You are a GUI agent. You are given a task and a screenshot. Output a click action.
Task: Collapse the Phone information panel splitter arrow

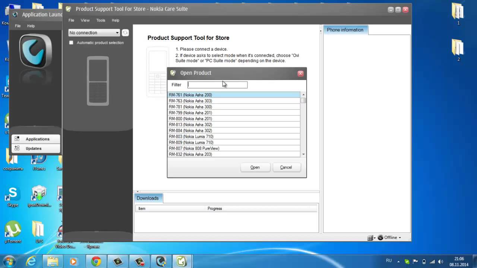[321, 31]
